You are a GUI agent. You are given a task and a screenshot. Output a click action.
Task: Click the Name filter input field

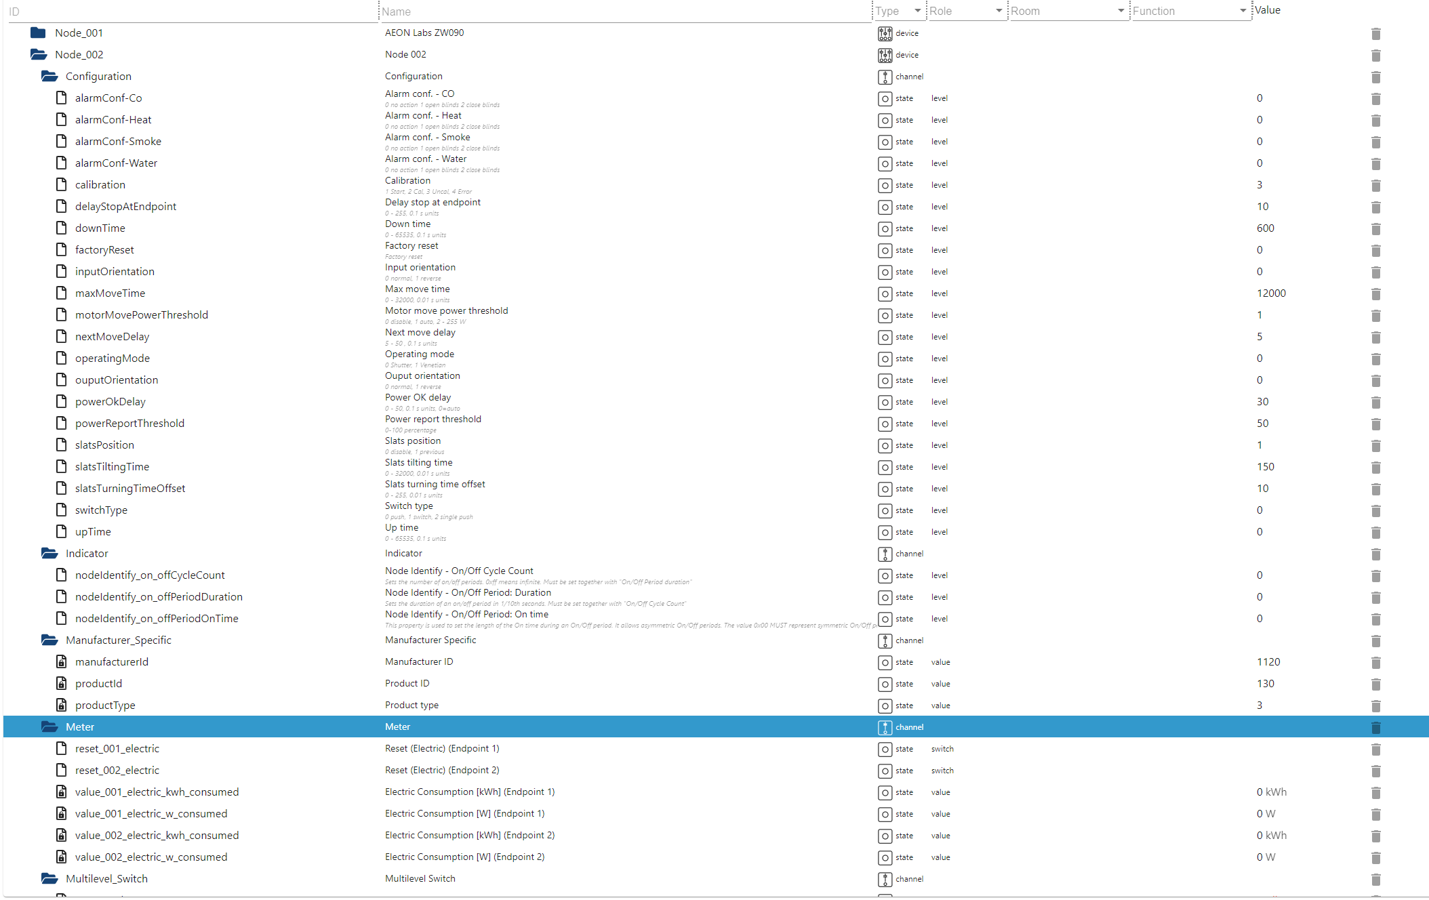tap(624, 12)
